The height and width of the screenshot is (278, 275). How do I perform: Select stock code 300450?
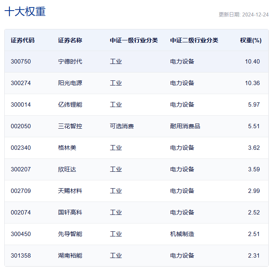[21, 234]
